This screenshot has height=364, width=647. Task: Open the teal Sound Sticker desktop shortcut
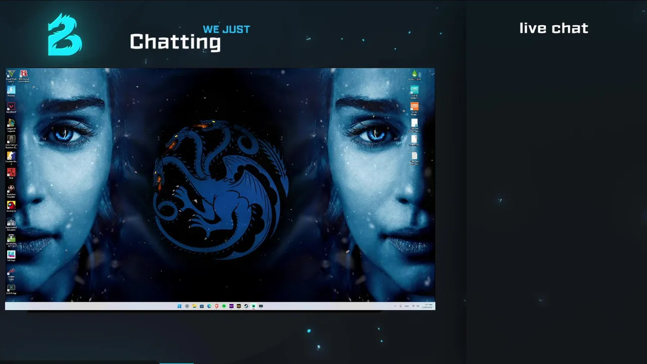point(414,92)
